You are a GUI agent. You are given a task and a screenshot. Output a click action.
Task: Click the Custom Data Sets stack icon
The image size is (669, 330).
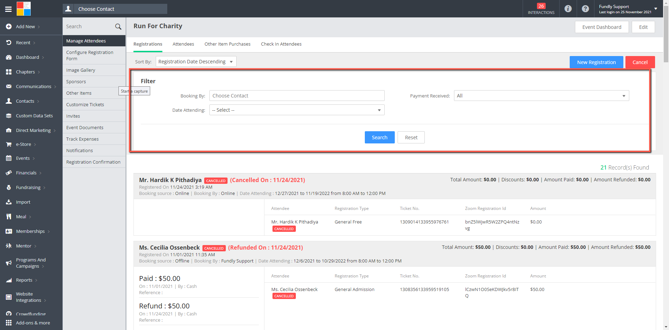[x=9, y=116]
